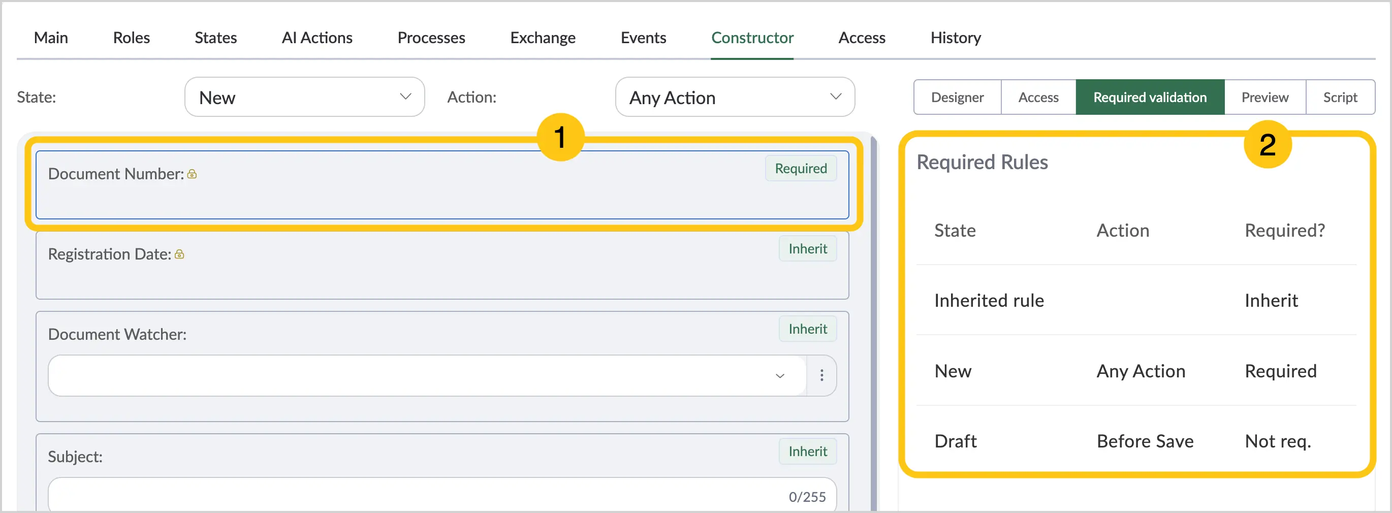Image resolution: width=1392 pixels, height=513 pixels.
Task: Switch to the Exchange tab
Action: click(x=543, y=37)
